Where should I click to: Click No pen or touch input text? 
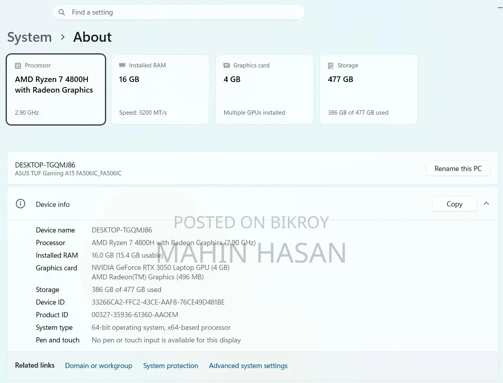pos(166,340)
